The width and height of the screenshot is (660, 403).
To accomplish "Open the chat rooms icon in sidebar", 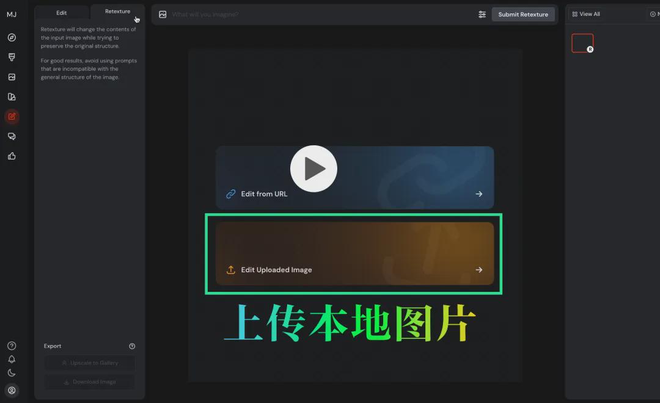I will coord(12,136).
